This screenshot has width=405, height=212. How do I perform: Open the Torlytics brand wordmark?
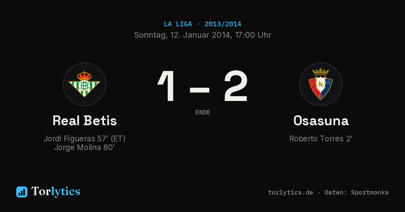click(x=56, y=191)
